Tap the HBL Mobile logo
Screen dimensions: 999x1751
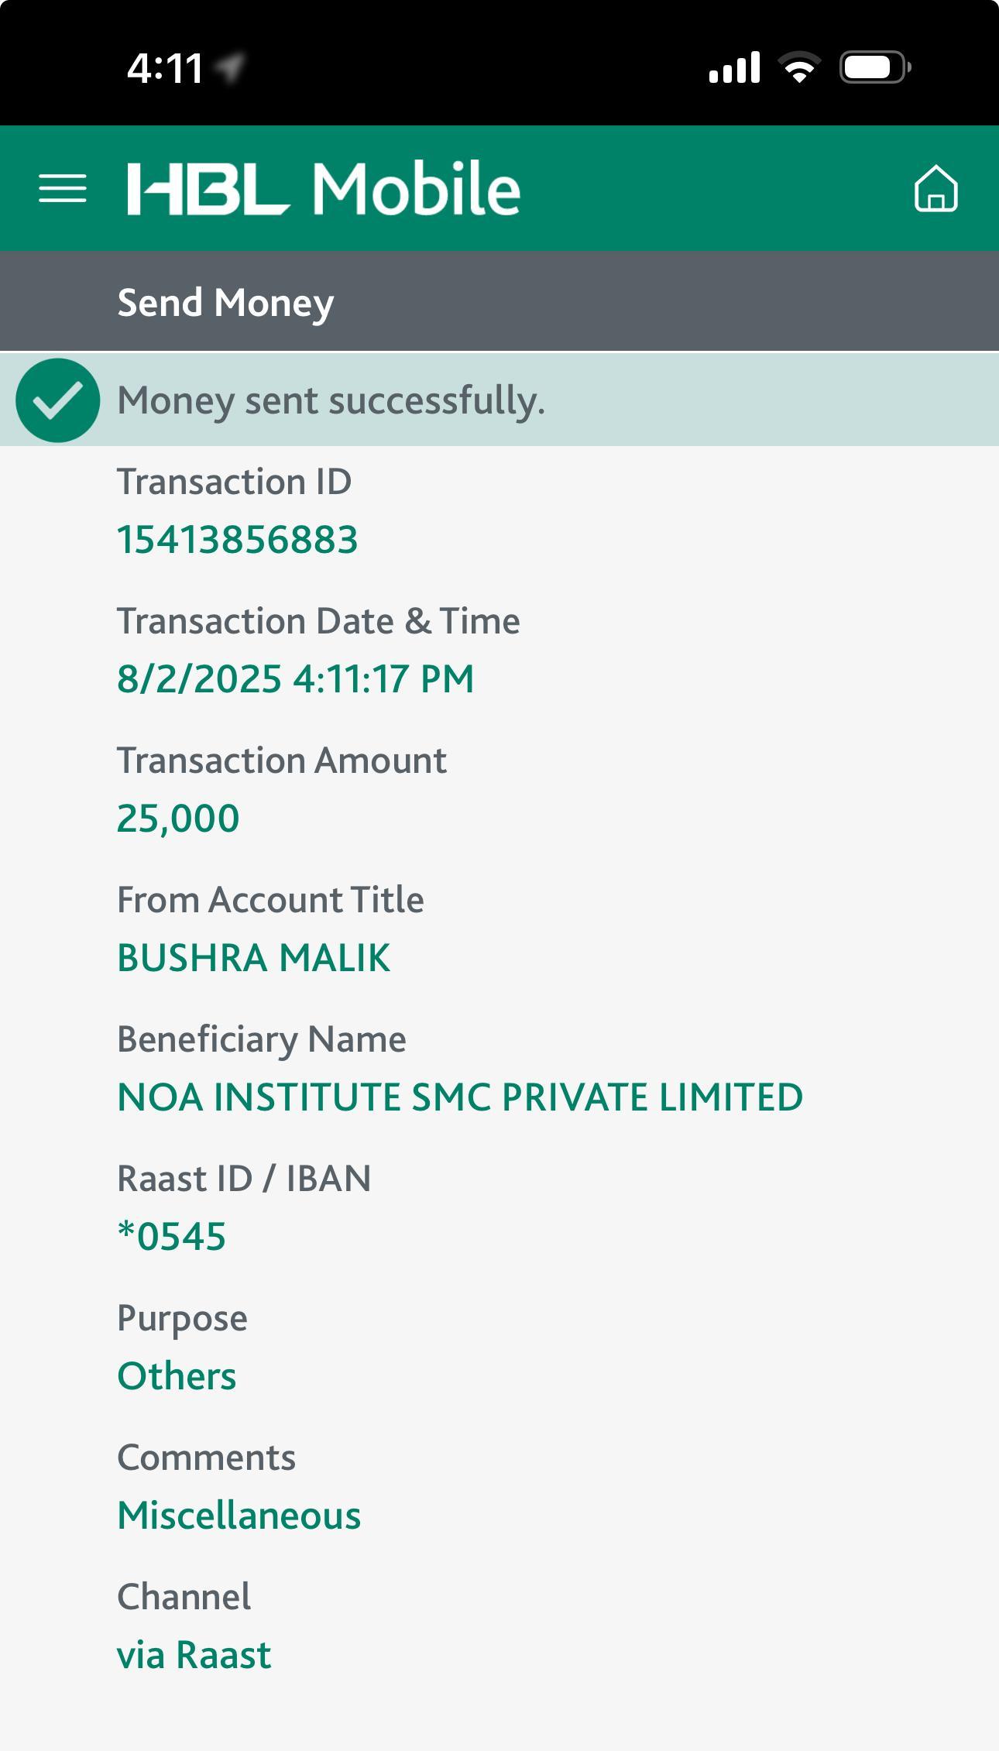click(x=324, y=188)
